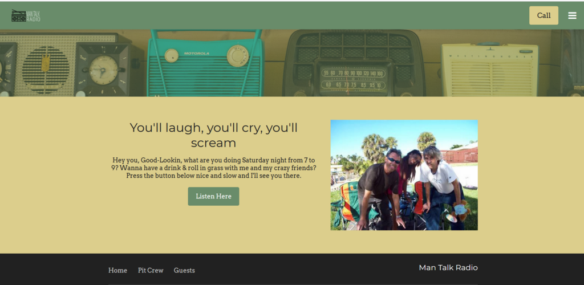This screenshot has width=584, height=285.
Task: Click the striped folding chair in photo
Action: (x=349, y=204)
